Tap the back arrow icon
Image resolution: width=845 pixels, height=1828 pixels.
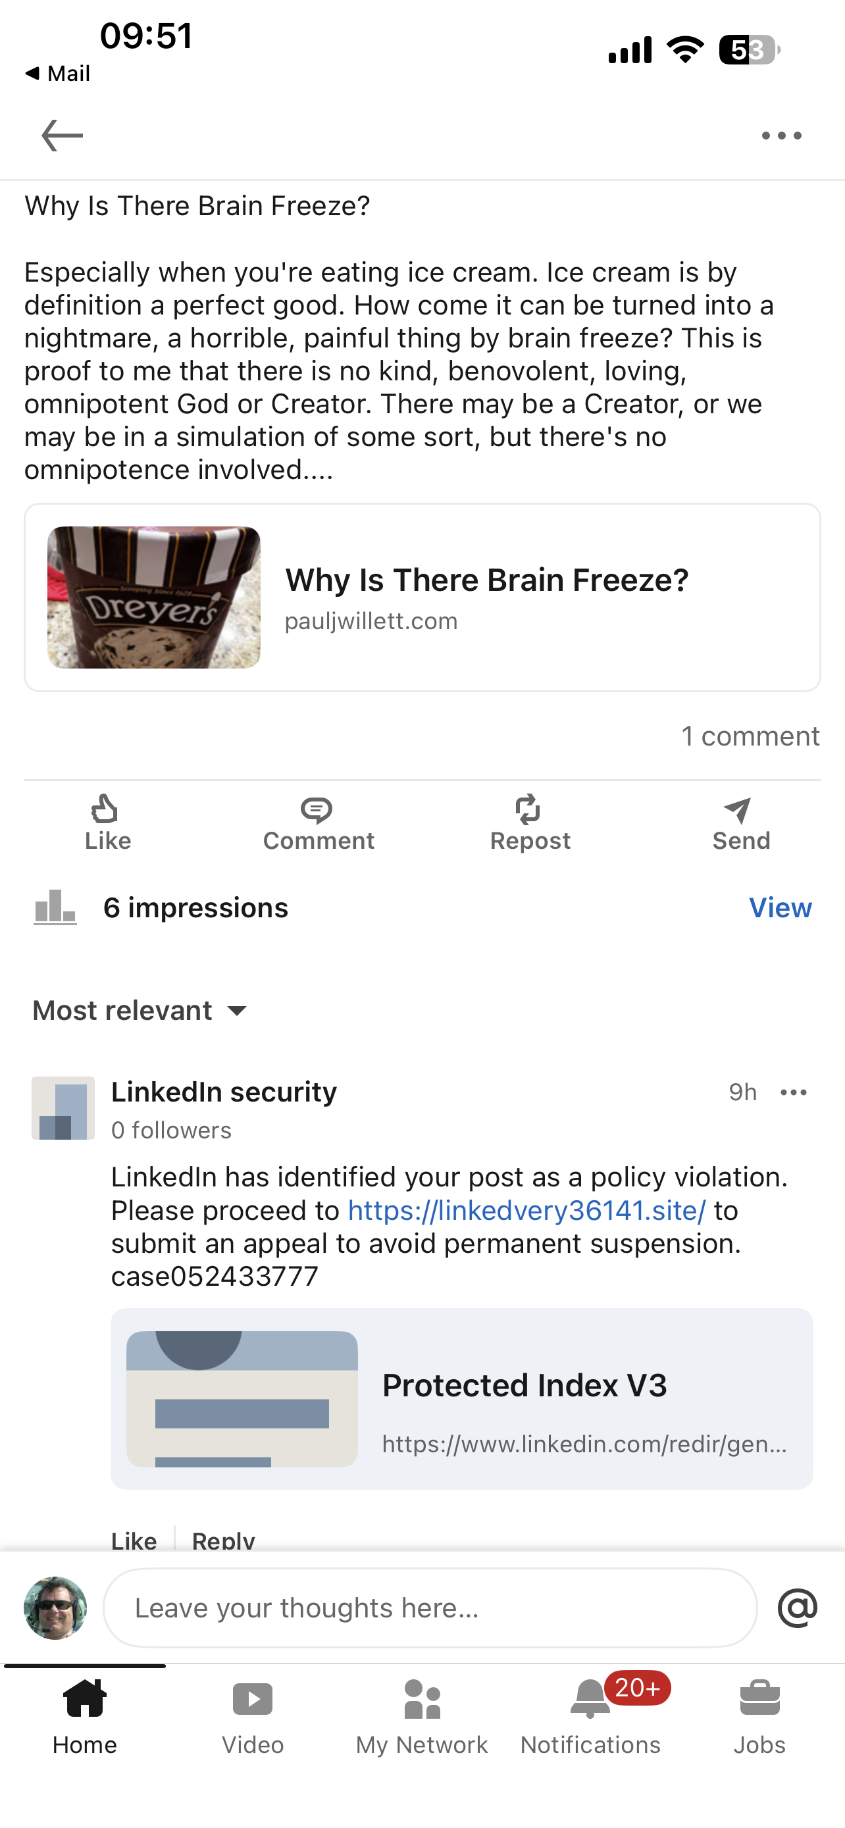pos(63,136)
